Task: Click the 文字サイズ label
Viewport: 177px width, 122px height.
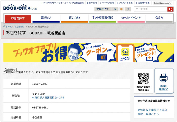Action: click(x=102, y=9)
